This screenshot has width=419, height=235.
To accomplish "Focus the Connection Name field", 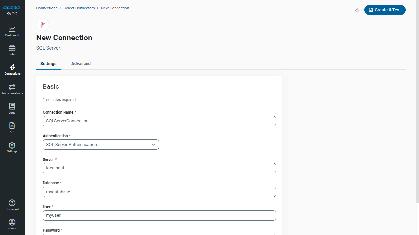I will pos(159,121).
